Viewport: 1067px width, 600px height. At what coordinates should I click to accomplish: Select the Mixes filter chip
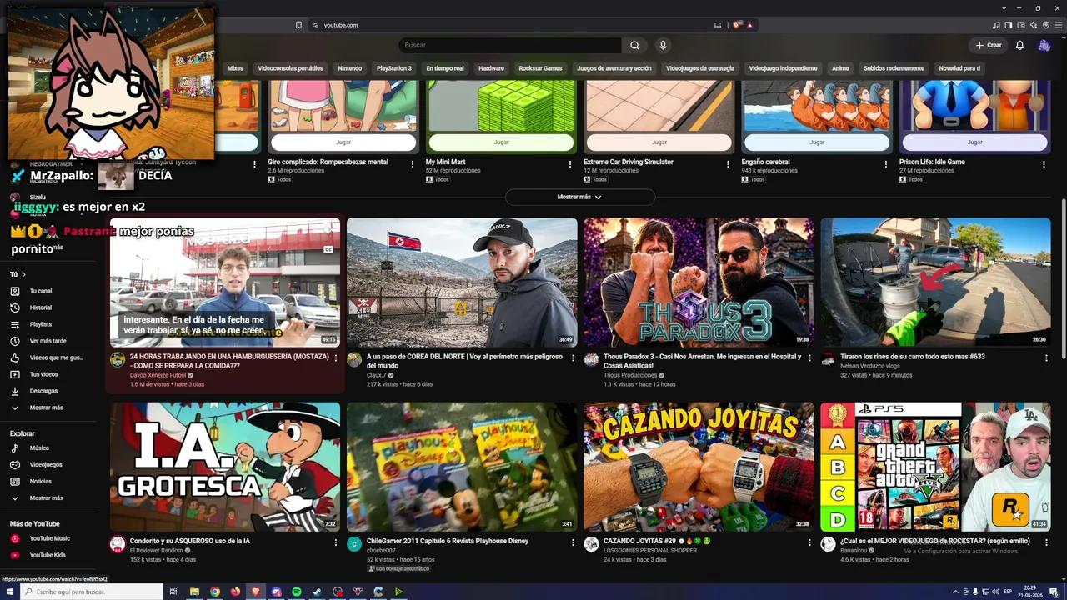[x=235, y=68]
